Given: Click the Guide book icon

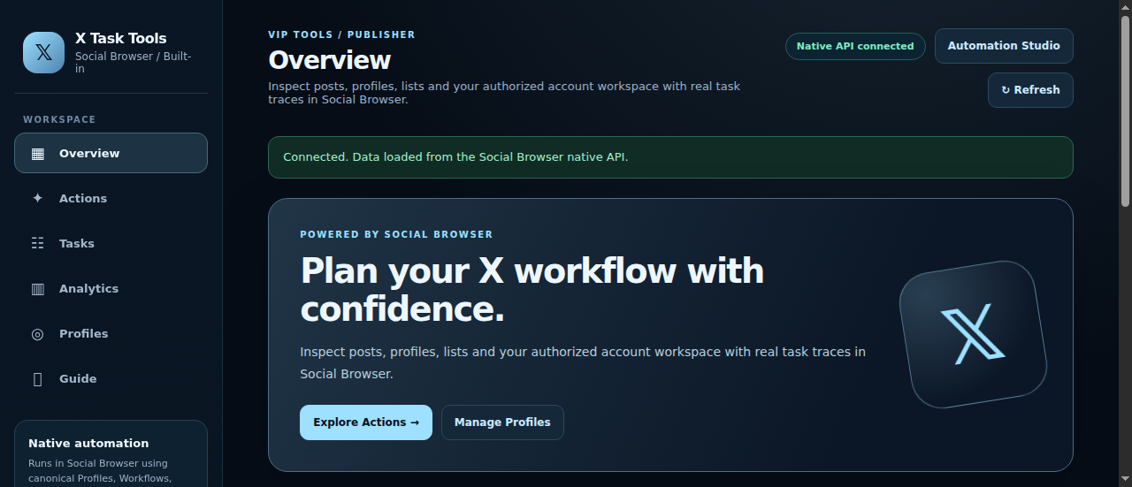Looking at the screenshot, I should (37, 378).
